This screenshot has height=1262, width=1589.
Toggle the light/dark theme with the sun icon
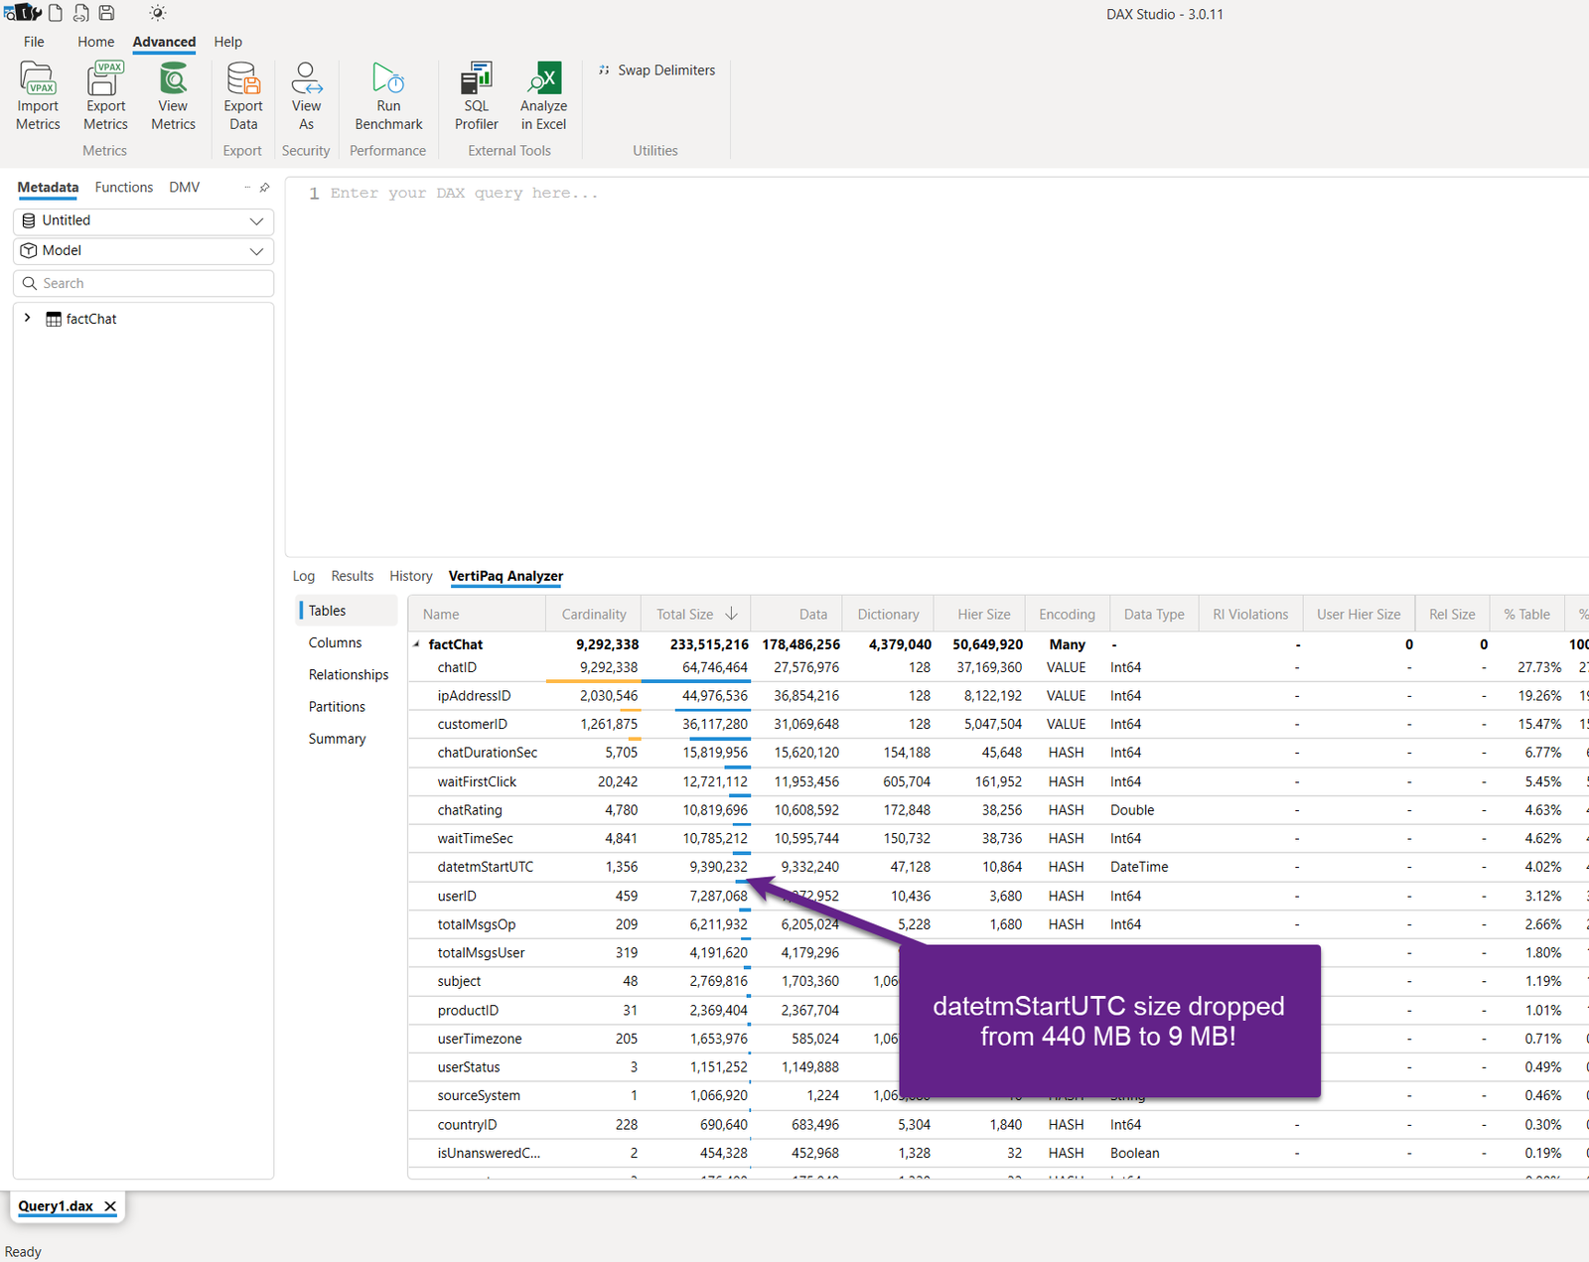tap(157, 13)
